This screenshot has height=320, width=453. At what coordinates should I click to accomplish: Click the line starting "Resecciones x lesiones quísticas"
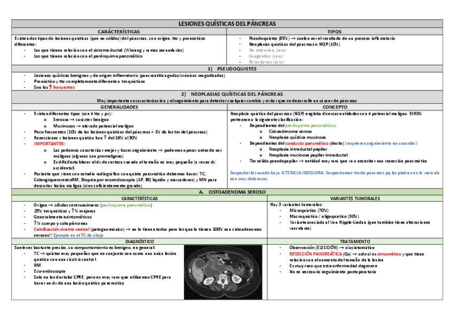click(x=85, y=138)
